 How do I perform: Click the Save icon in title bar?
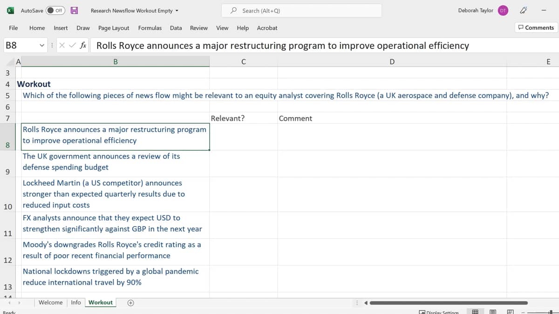[74, 10]
